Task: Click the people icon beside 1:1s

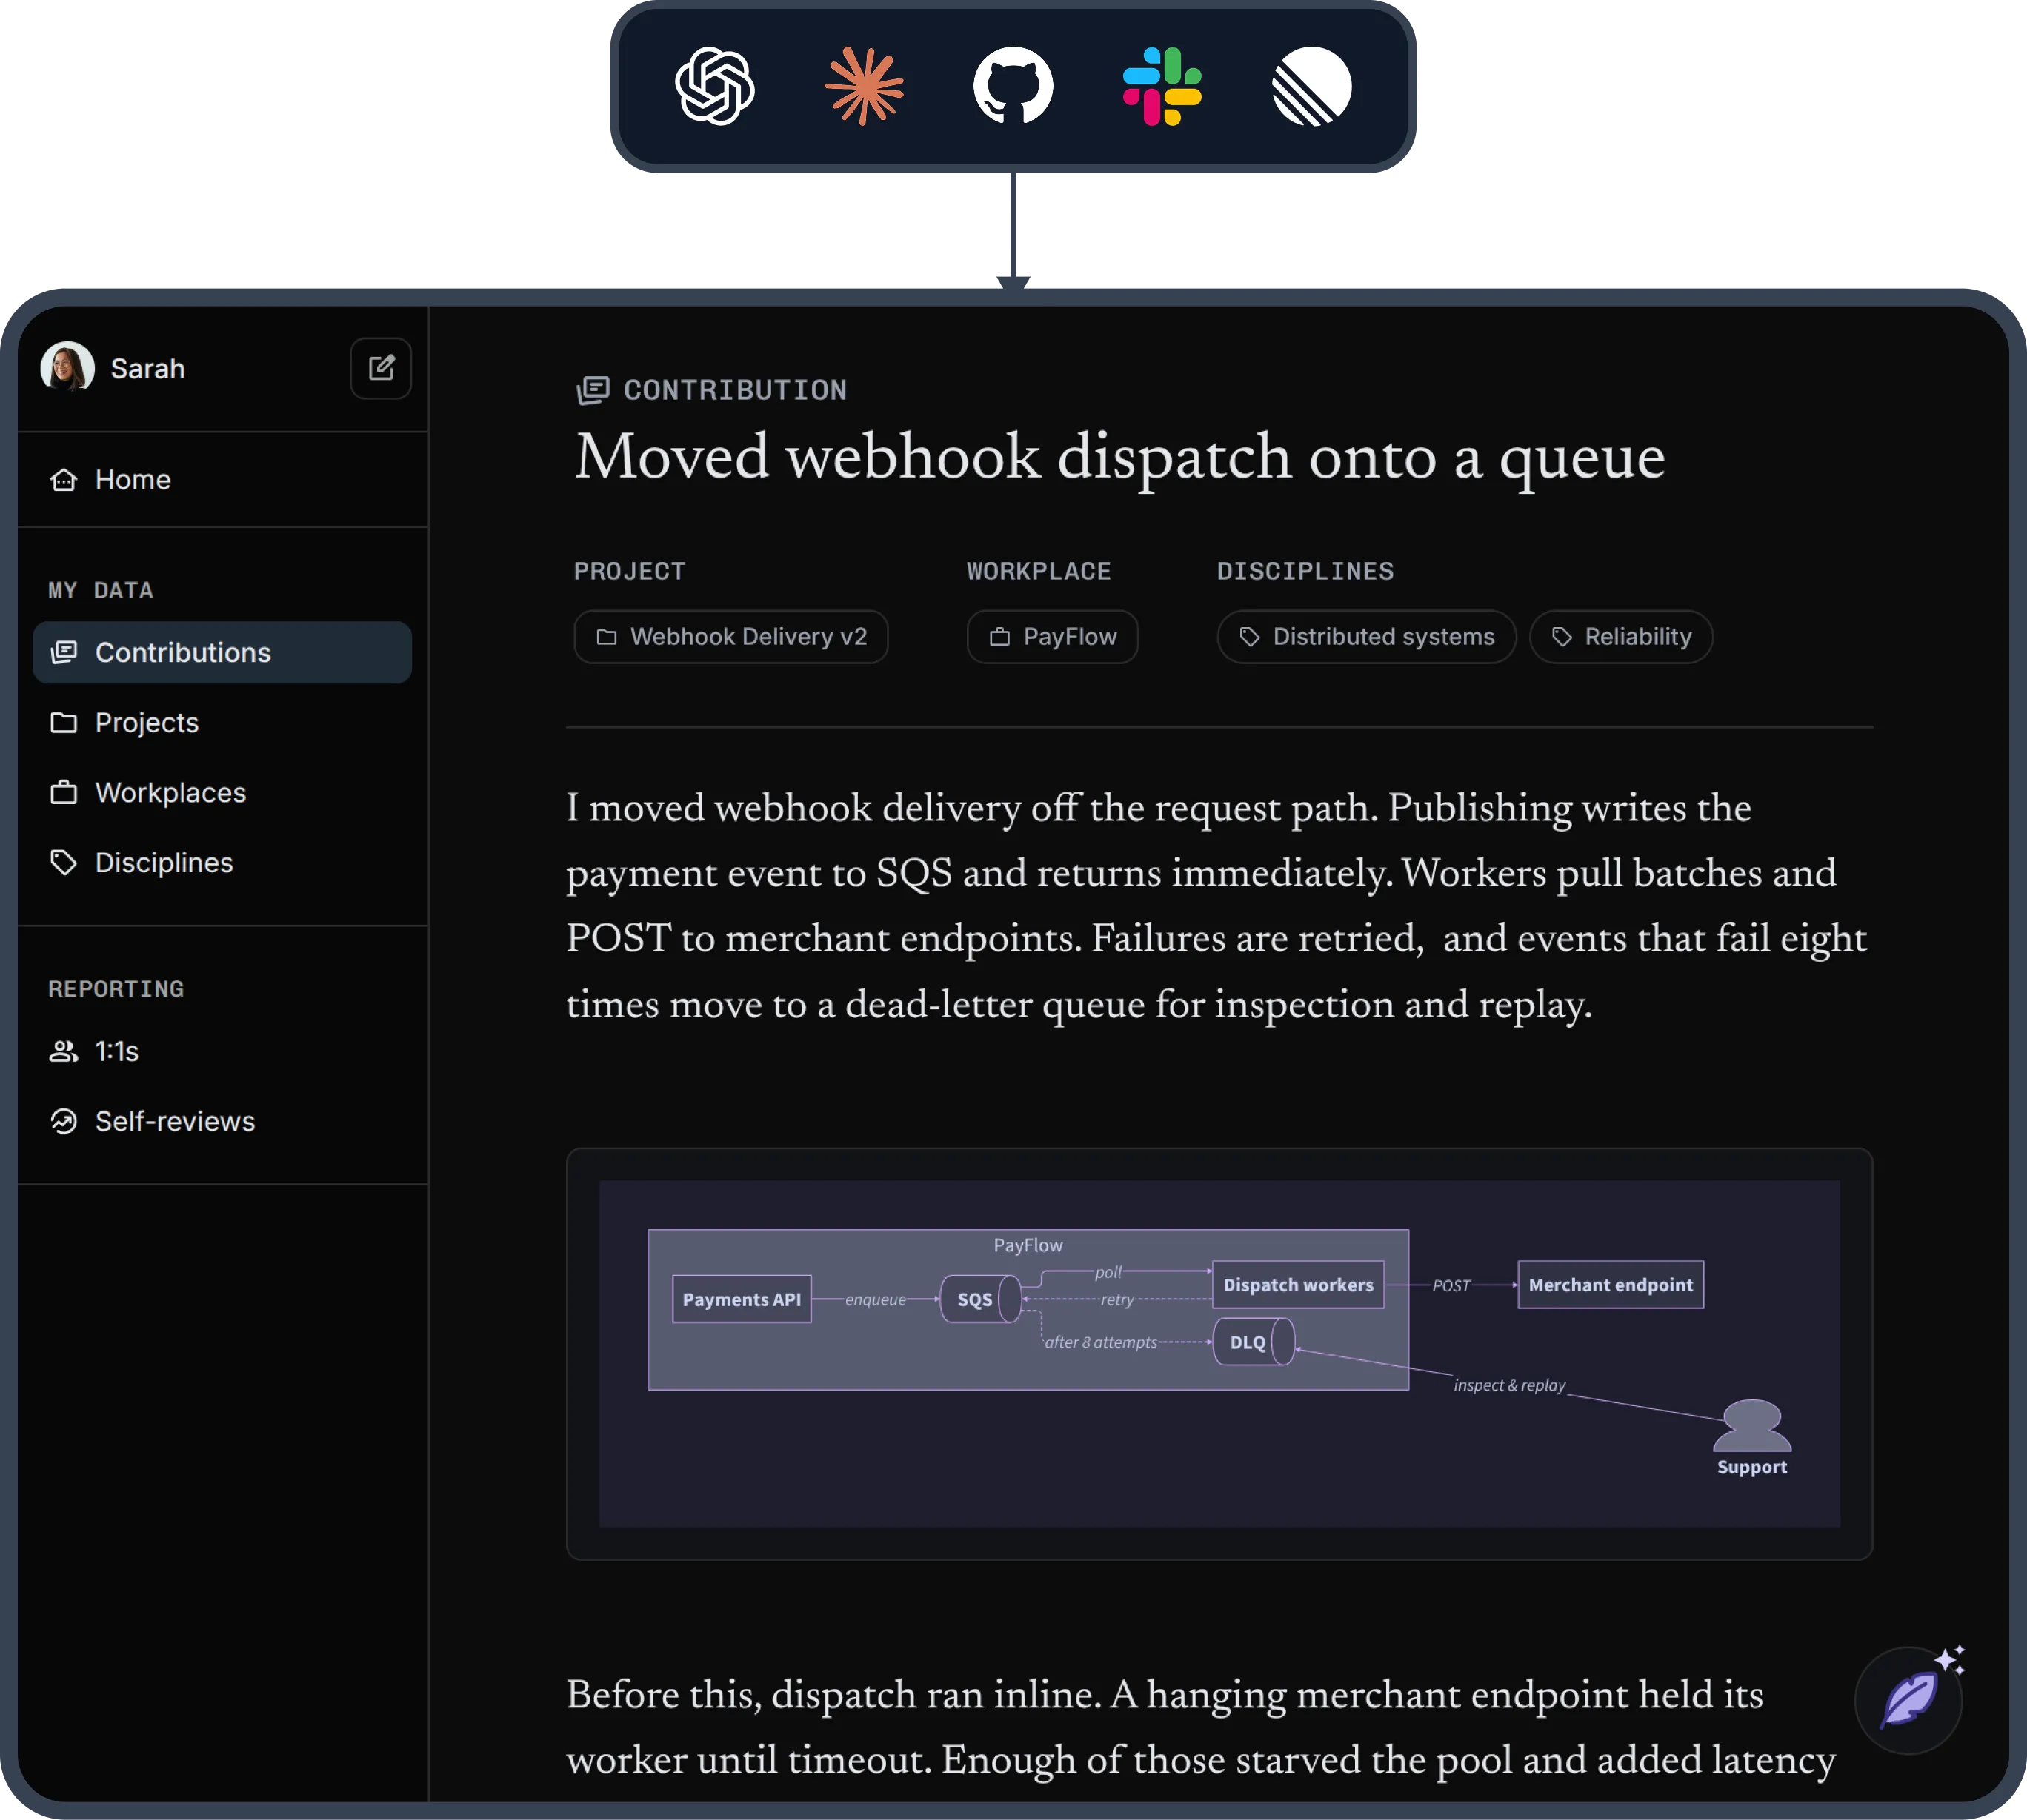Action: tap(64, 1051)
